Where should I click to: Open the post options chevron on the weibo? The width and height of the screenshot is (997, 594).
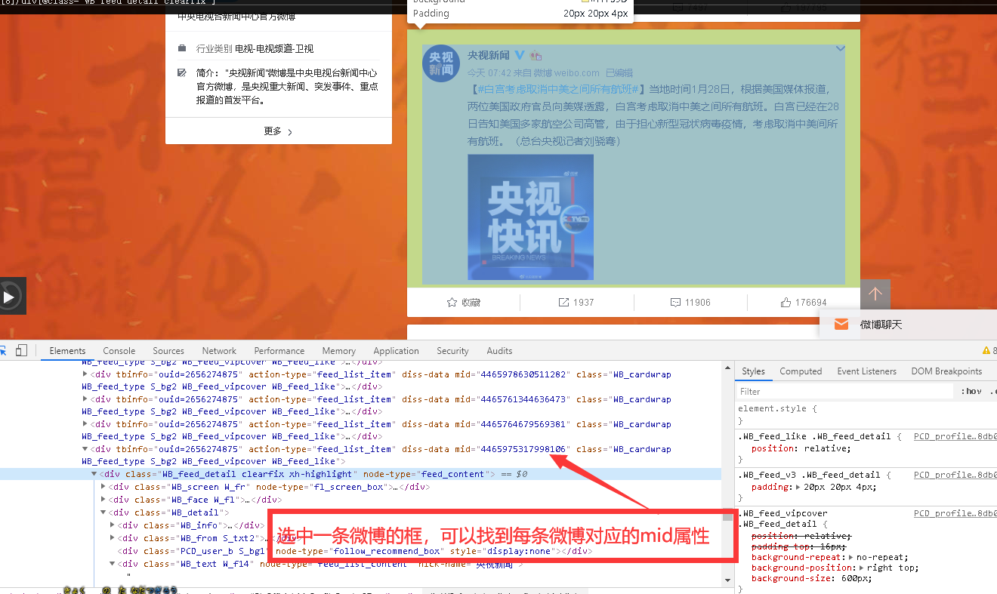coord(841,49)
